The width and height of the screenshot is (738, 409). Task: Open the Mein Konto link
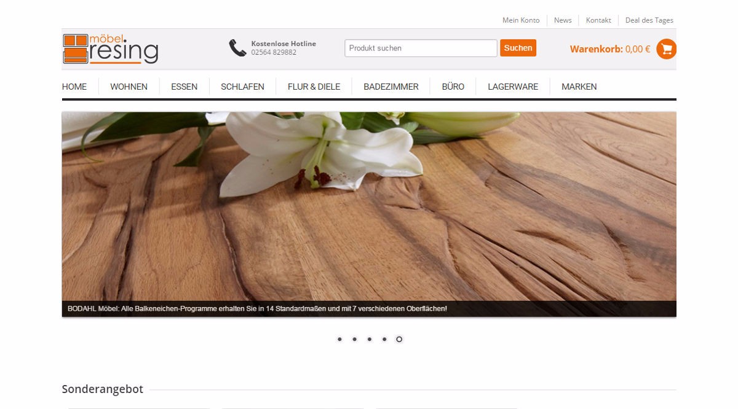(520, 20)
